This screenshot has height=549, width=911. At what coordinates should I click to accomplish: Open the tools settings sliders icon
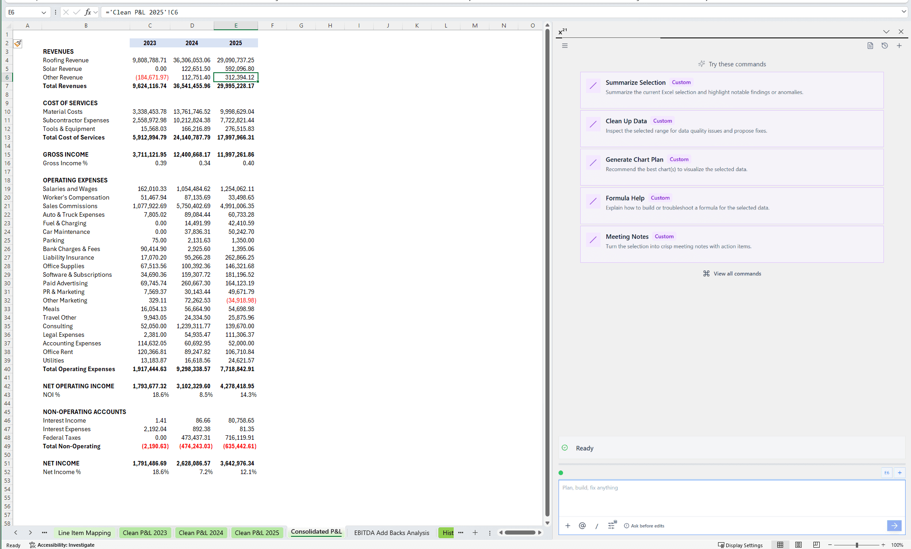(611, 526)
